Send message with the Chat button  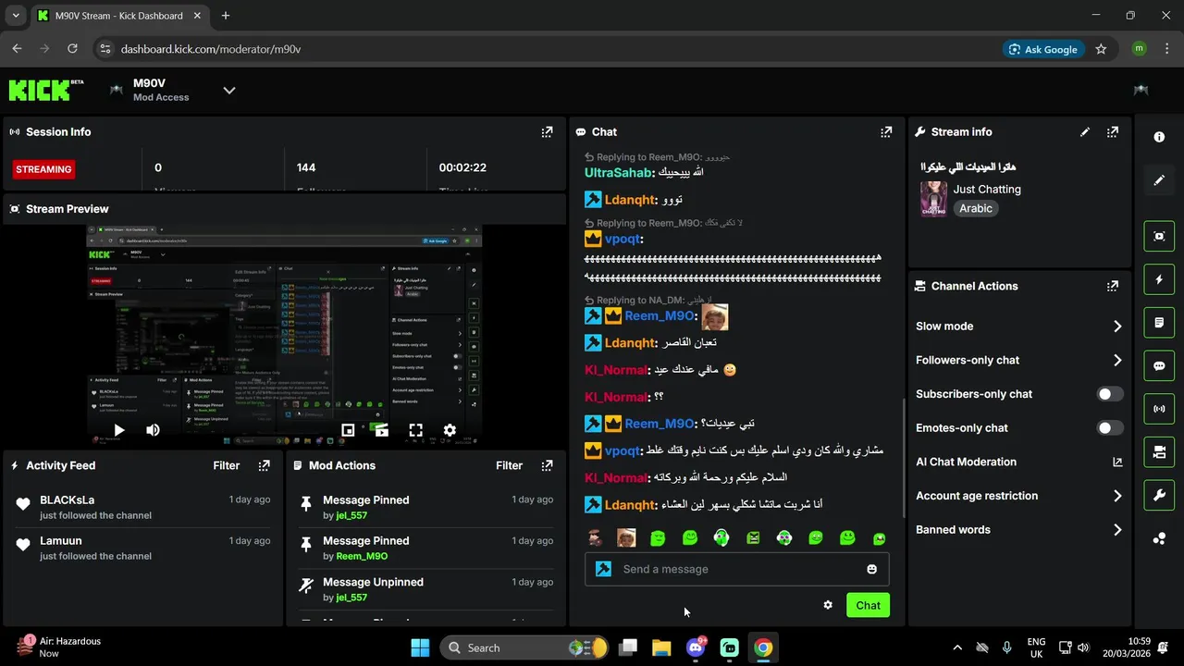(868, 605)
